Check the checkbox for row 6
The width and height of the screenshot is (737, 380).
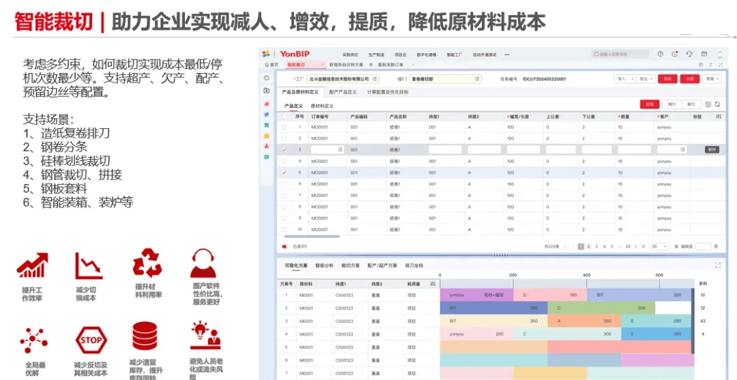284,184
